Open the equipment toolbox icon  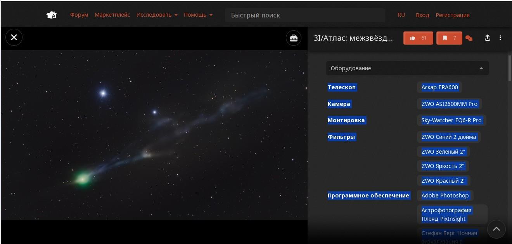coord(294,38)
